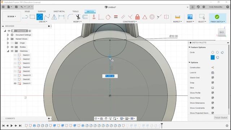Toggle Show Dimensions checkbox

213,103
